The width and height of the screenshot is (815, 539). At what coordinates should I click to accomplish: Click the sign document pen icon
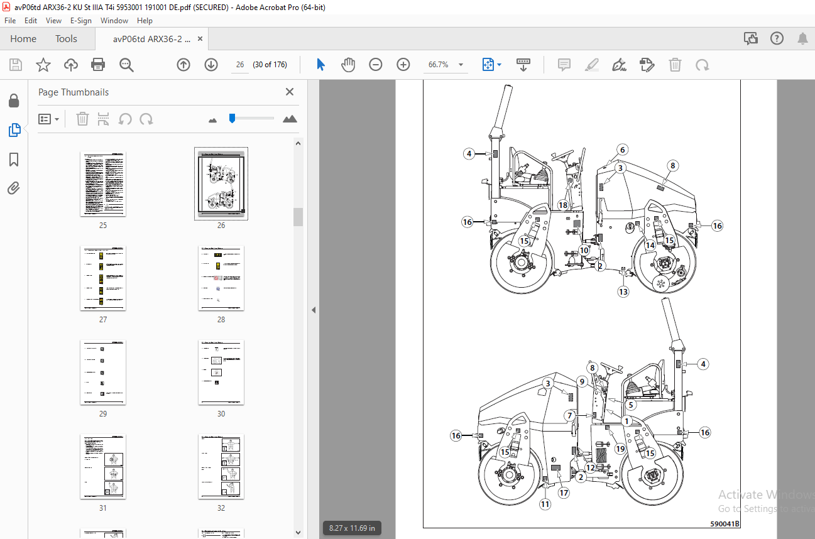pyautogui.click(x=620, y=65)
